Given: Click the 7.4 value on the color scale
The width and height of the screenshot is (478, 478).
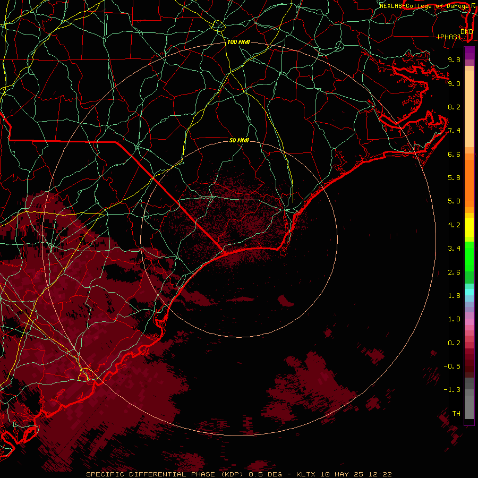Looking at the screenshot, I should [454, 131].
